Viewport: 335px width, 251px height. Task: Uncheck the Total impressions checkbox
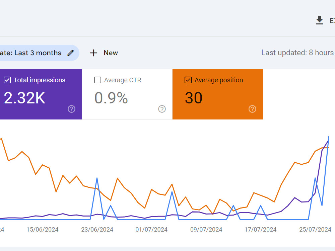click(x=7, y=80)
